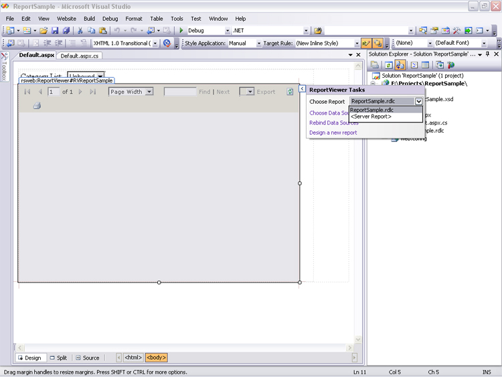
Task: Switch to Design view
Action: [x=29, y=358]
